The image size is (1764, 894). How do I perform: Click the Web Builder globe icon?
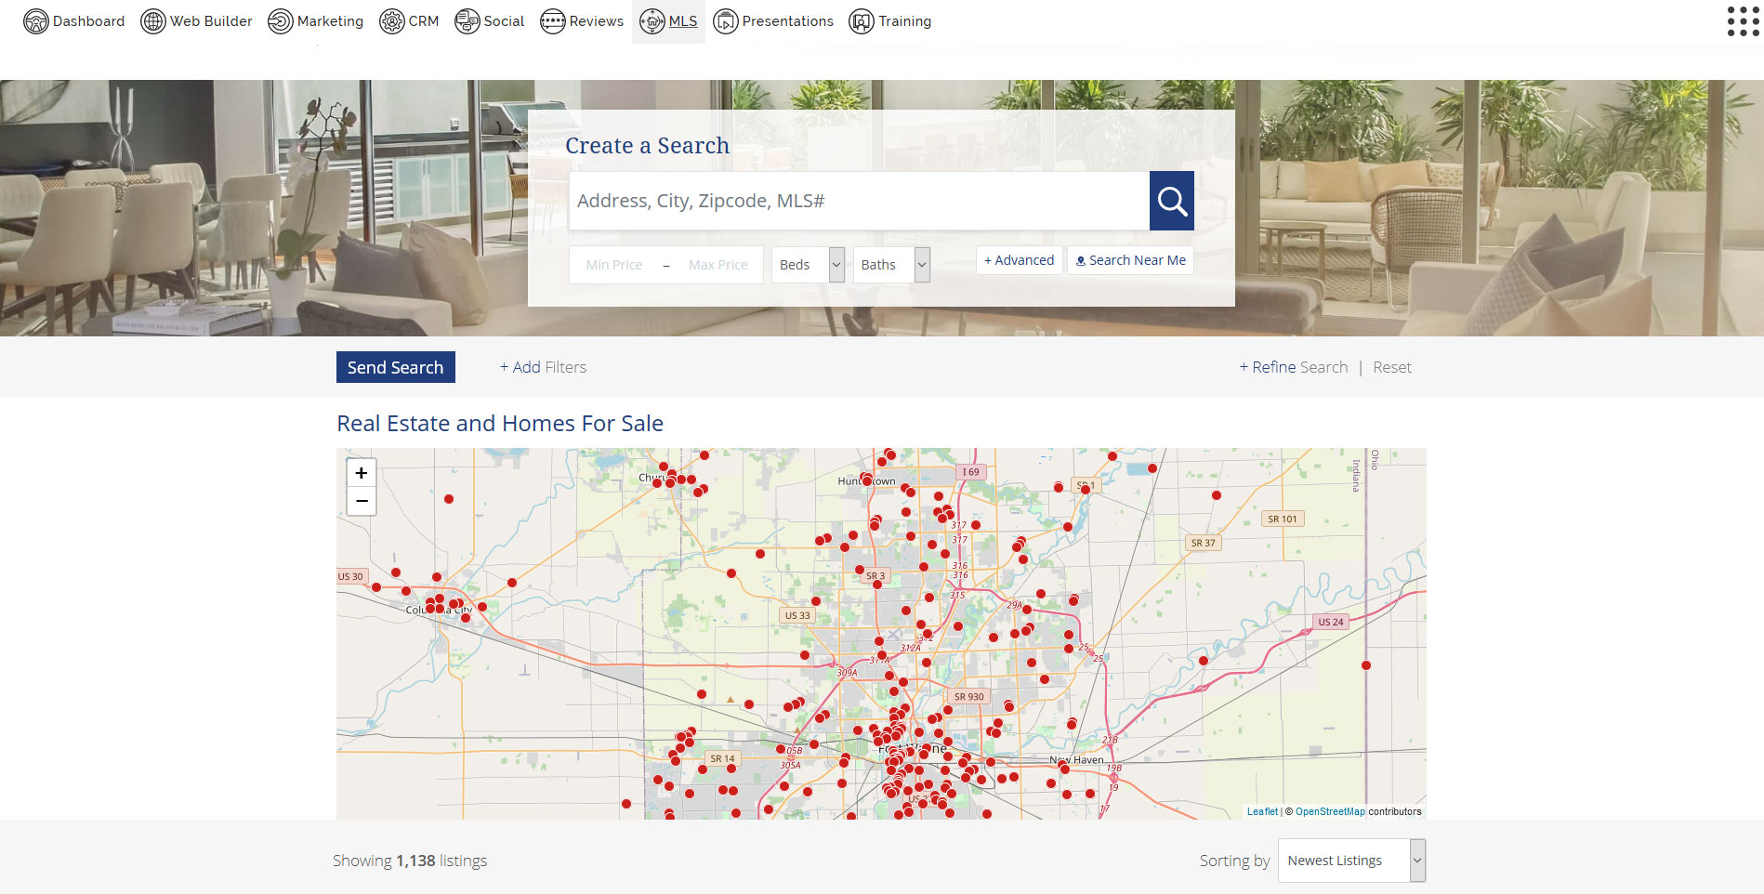[x=152, y=21]
